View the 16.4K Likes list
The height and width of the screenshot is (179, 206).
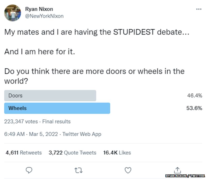[x=117, y=153]
